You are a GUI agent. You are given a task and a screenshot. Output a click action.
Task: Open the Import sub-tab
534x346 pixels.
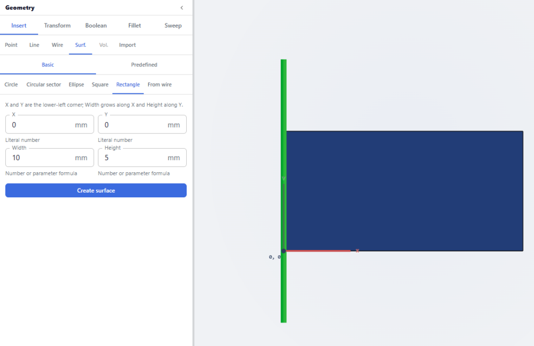pyautogui.click(x=127, y=45)
